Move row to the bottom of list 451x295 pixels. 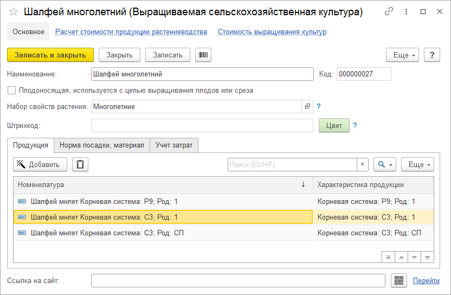[428, 256]
